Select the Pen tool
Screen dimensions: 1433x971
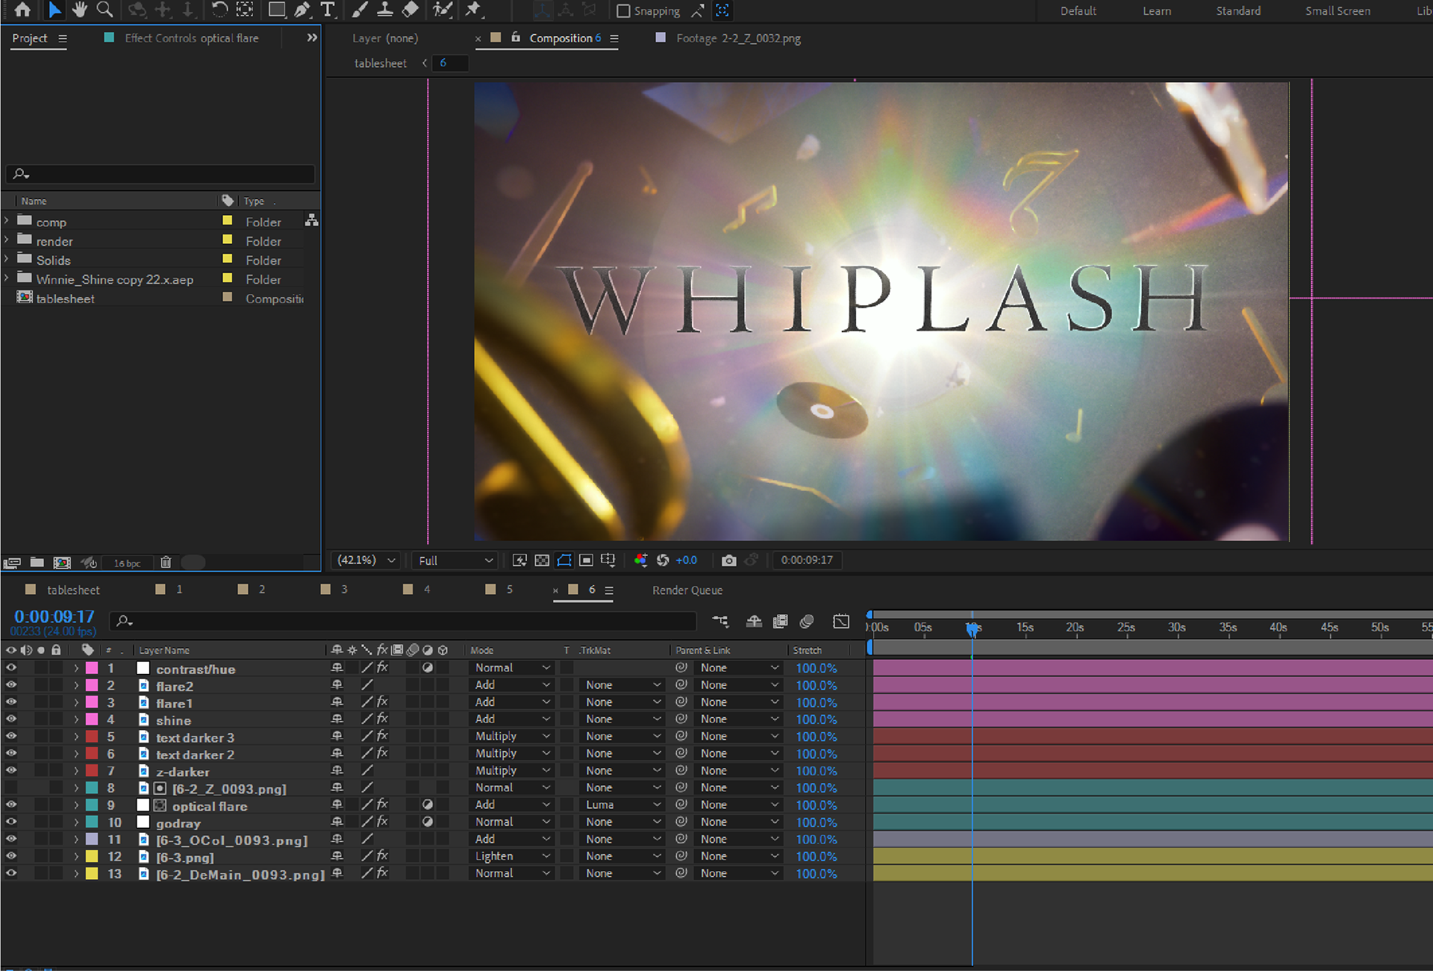coord(302,10)
